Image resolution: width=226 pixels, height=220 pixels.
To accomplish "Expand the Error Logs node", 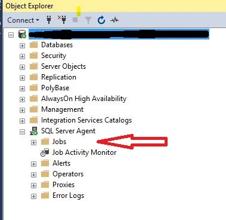I will 33,196.
